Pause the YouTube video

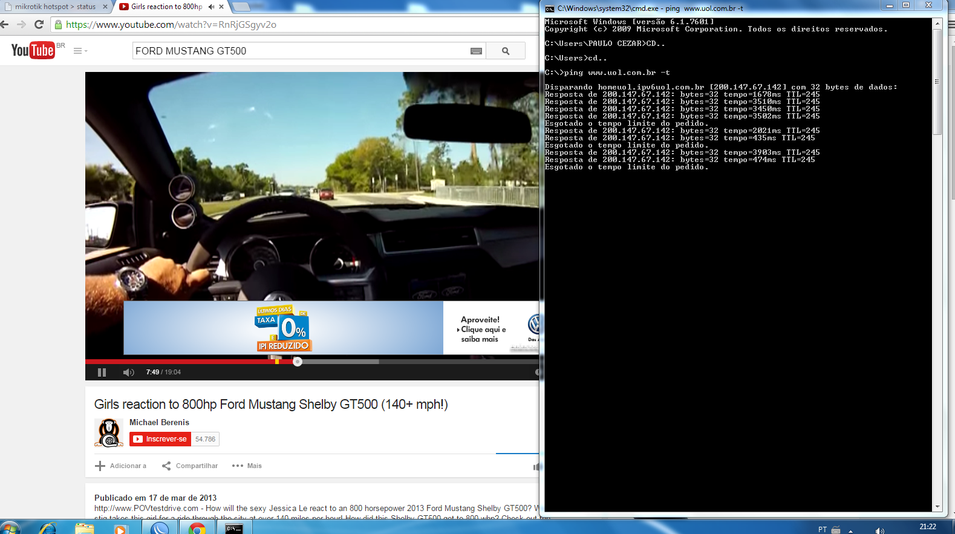click(x=102, y=373)
